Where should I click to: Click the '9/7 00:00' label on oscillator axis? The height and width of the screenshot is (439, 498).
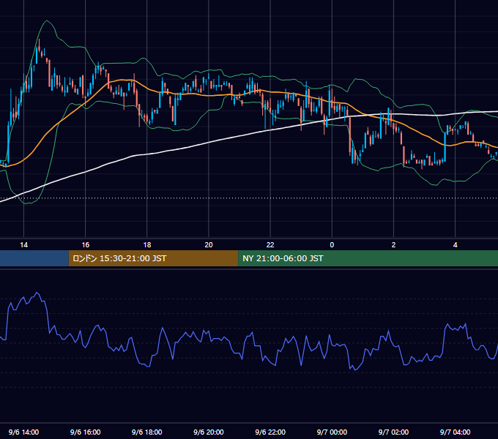pyautogui.click(x=332, y=432)
